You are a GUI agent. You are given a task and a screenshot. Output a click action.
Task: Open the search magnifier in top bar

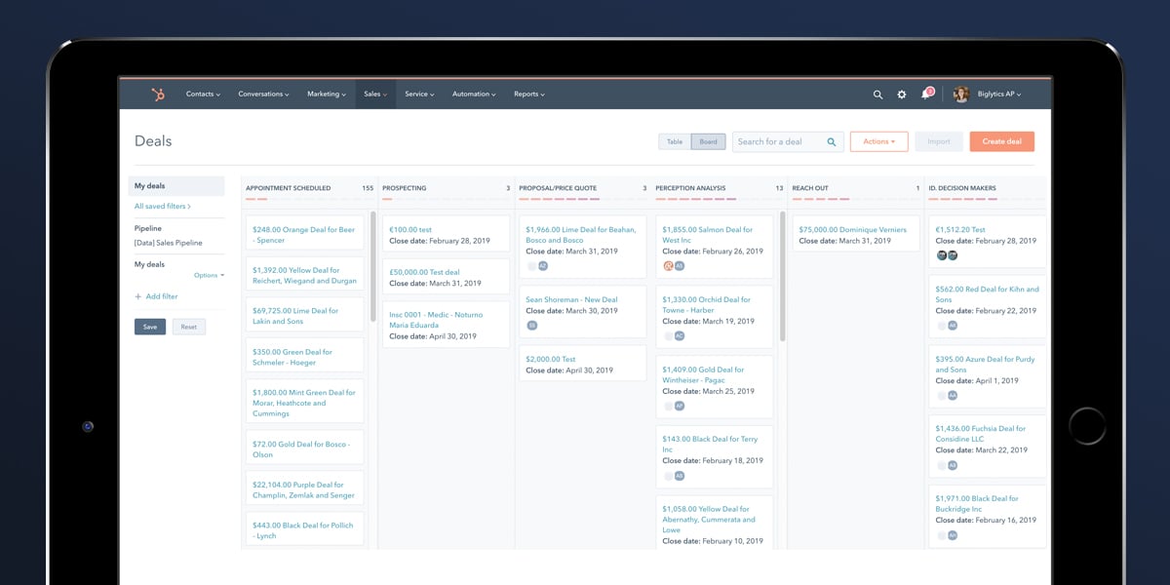click(x=877, y=95)
